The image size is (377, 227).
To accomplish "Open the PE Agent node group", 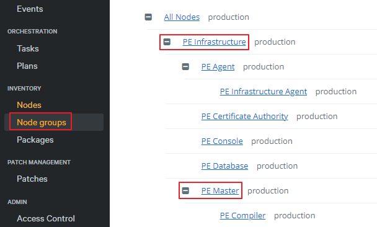I will 218,67.
